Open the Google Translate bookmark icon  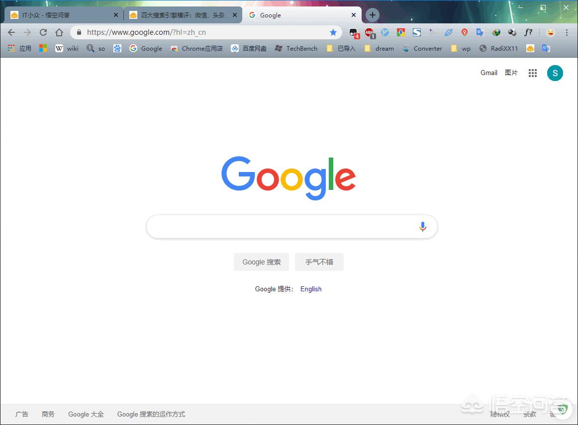546,48
